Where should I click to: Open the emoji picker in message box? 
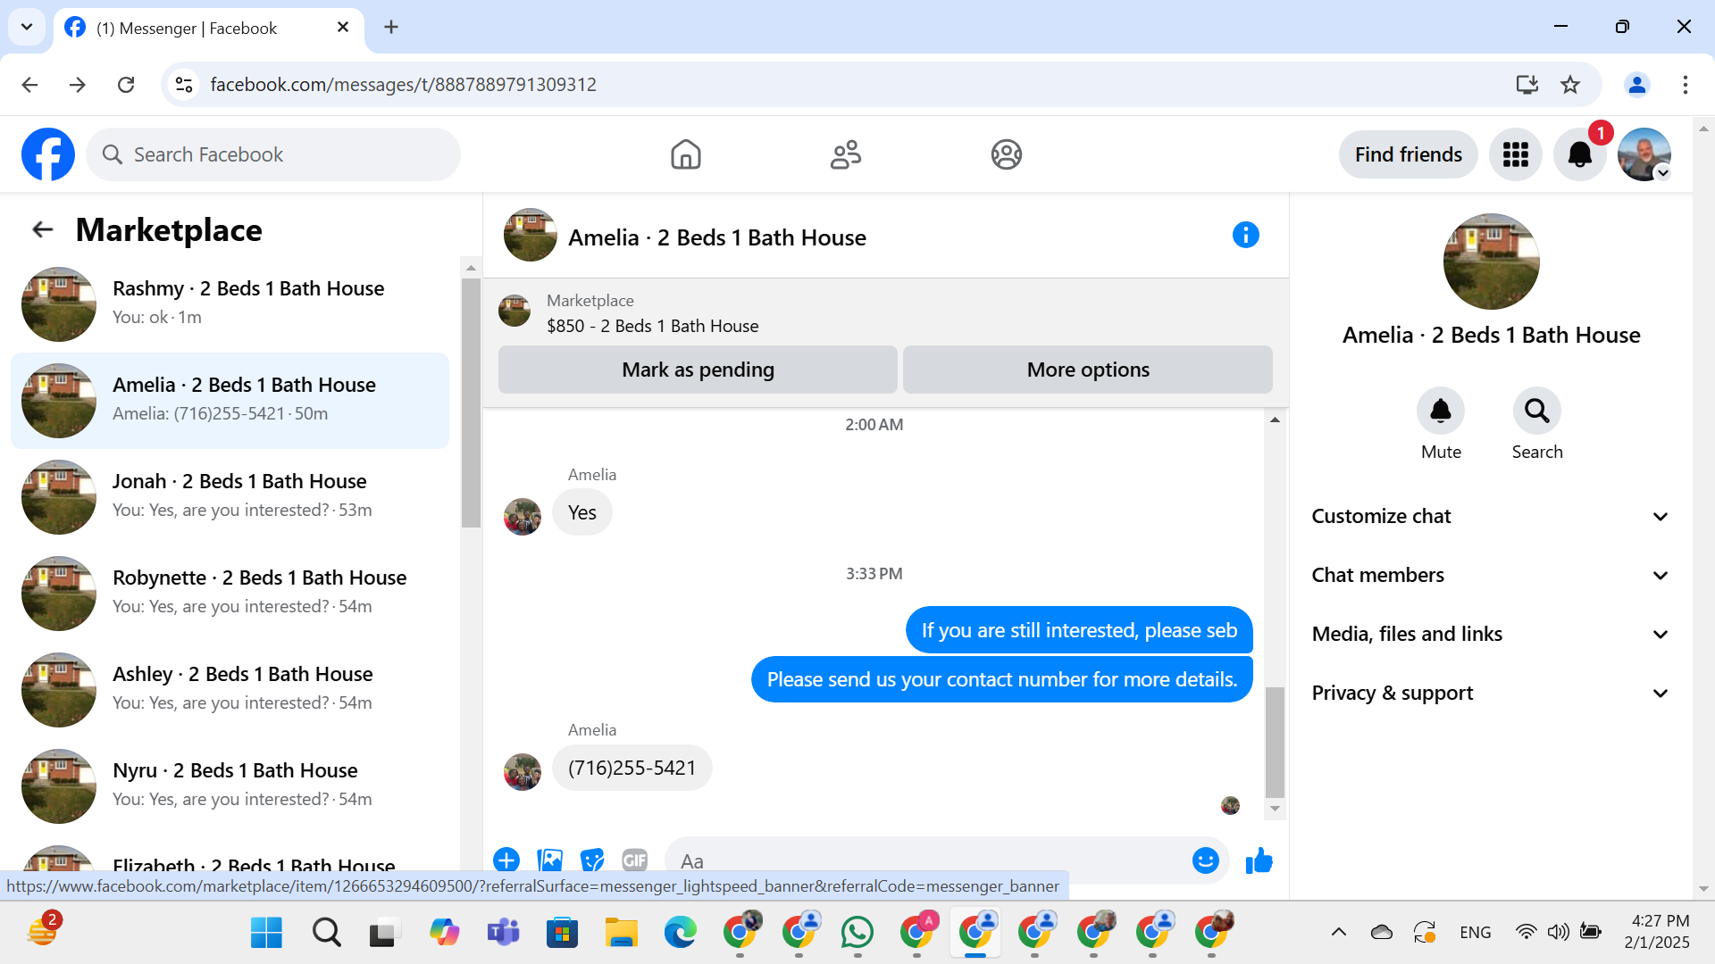tap(1205, 860)
